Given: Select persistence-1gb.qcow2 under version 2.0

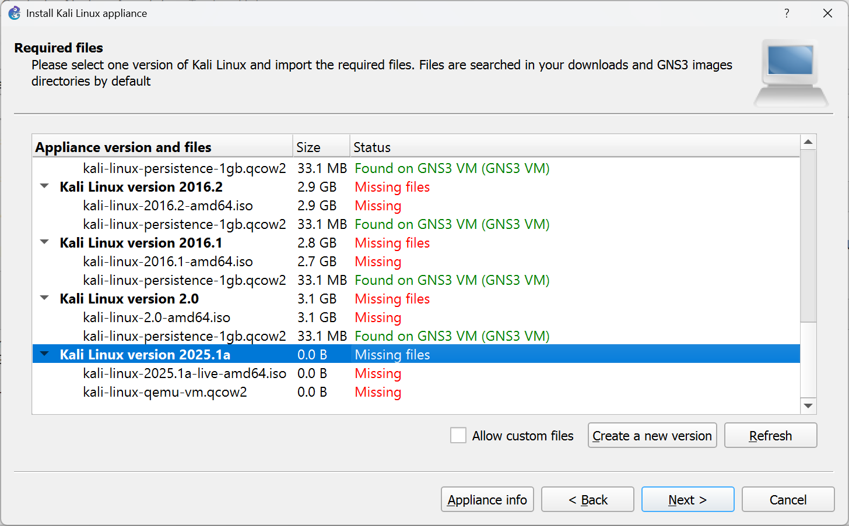Looking at the screenshot, I should [184, 336].
